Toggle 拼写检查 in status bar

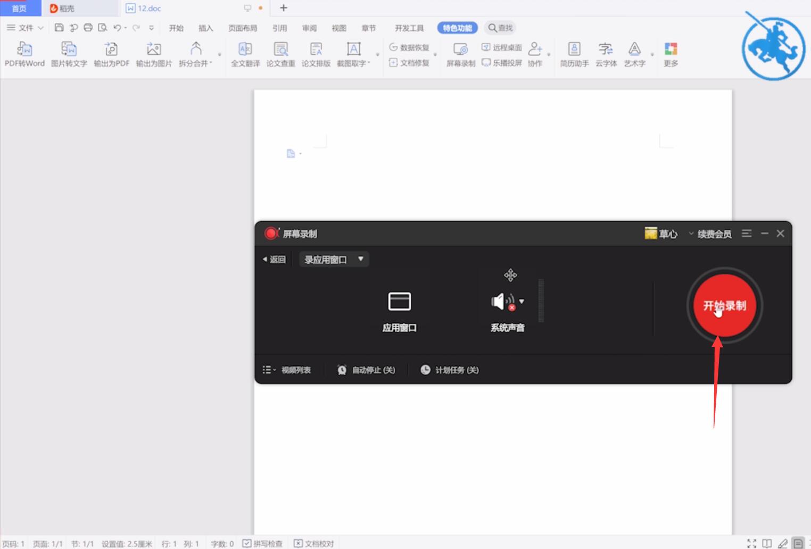tap(262, 543)
